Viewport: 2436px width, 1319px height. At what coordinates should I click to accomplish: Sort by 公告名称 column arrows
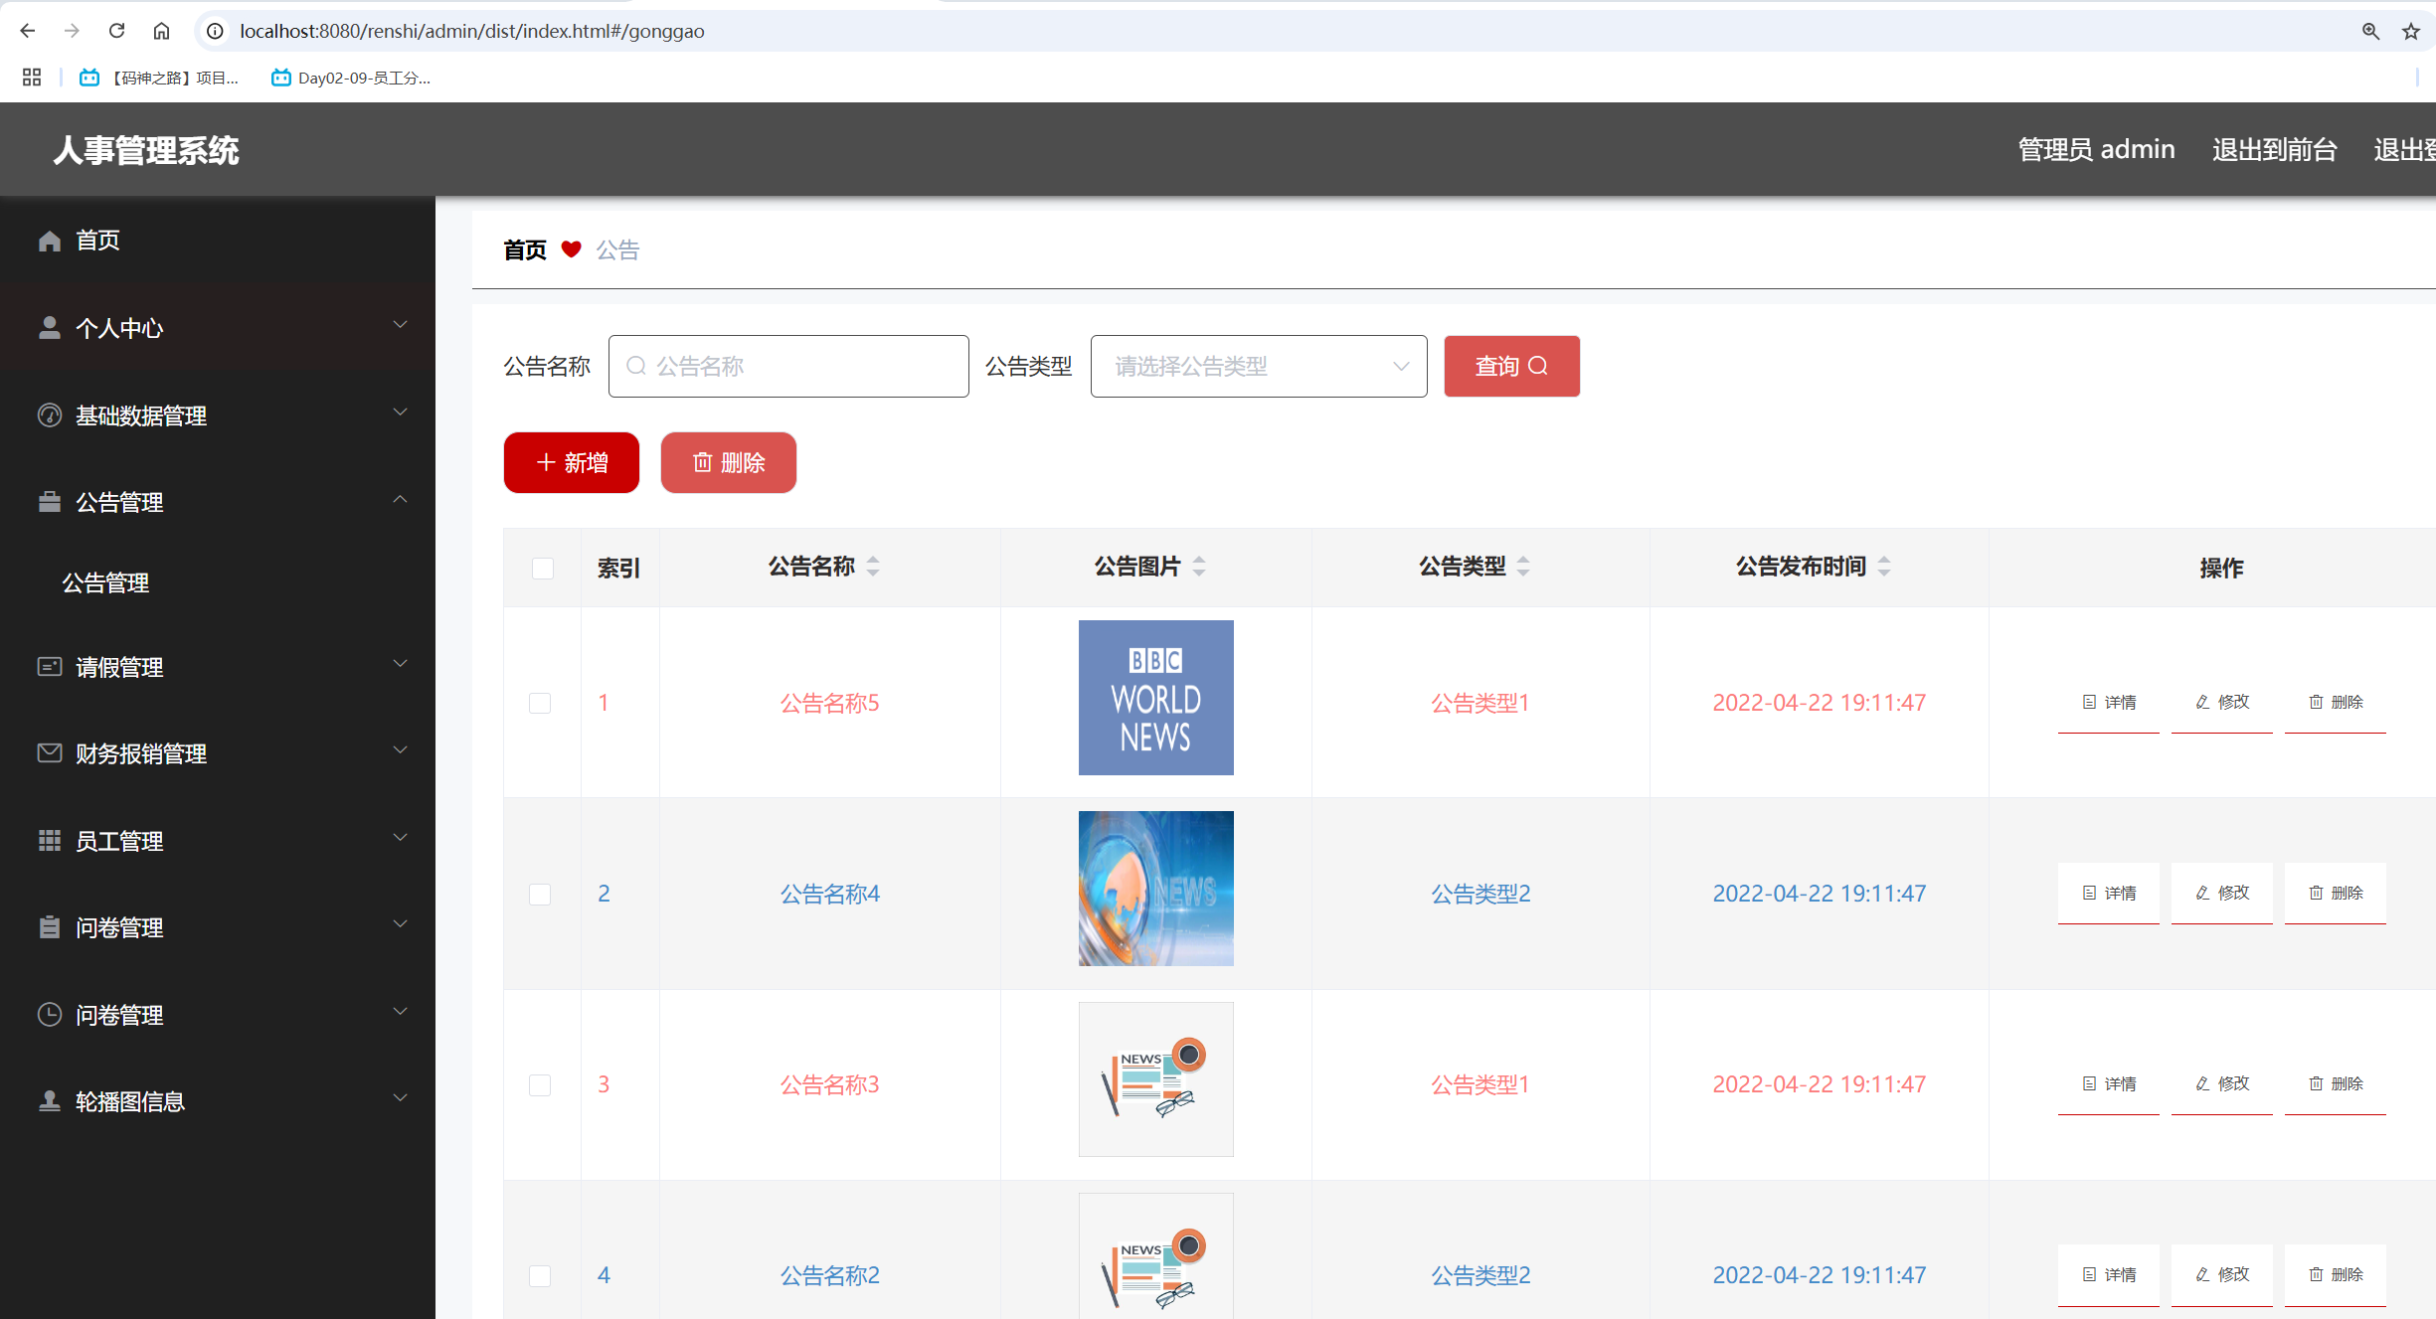pos(873,567)
